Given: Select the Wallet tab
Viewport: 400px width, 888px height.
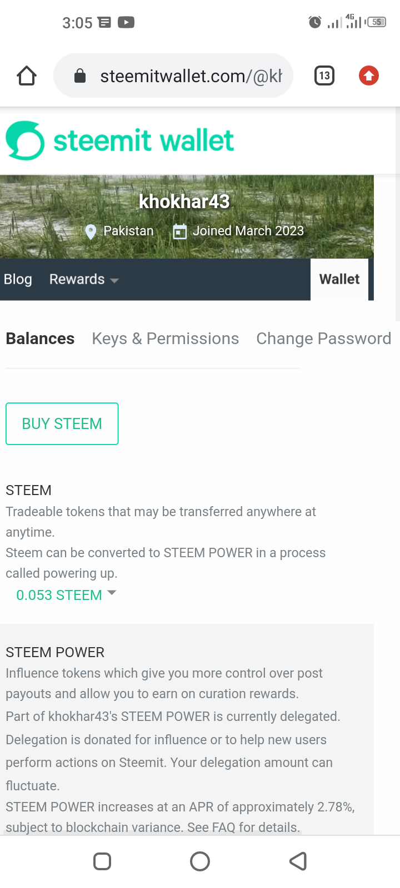Looking at the screenshot, I should click(339, 279).
